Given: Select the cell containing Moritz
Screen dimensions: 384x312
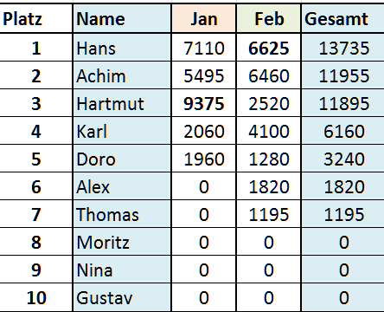Looking at the screenshot, I should [x=122, y=242].
